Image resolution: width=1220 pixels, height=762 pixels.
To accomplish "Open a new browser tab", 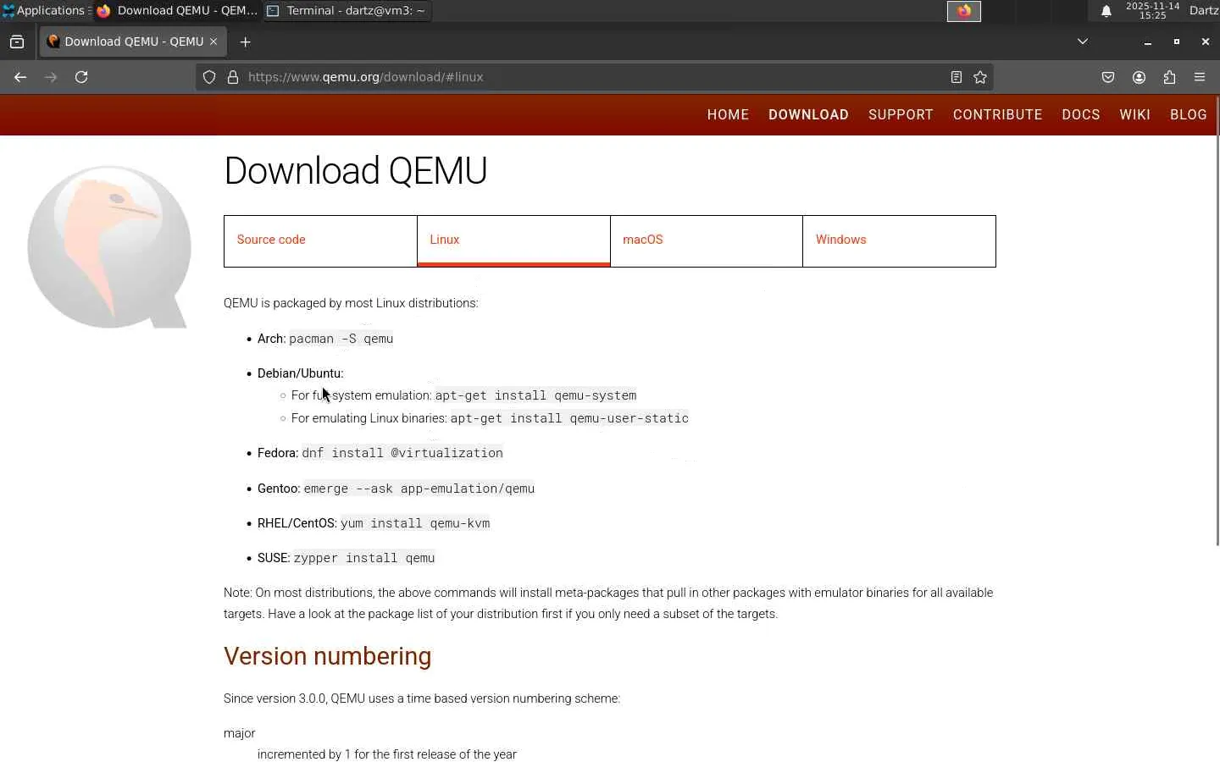I will pyautogui.click(x=246, y=41).
